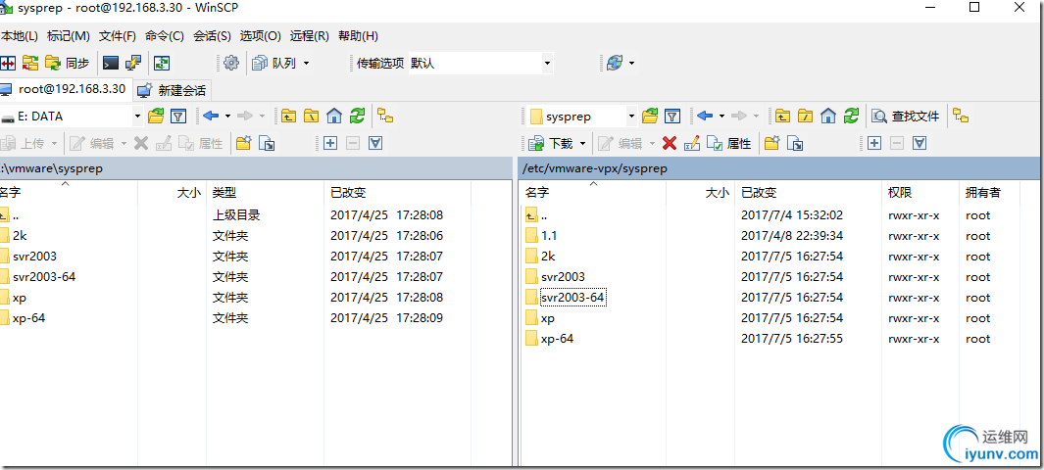Sort local panel by 类型 column
1044x470 pixels.
(265, 193)
